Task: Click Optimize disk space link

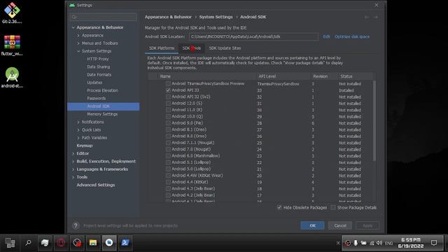Action: [x=352, y=36]
